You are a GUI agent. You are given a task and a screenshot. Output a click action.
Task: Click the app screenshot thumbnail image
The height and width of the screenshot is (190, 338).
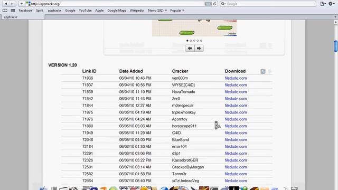[194, 28]
